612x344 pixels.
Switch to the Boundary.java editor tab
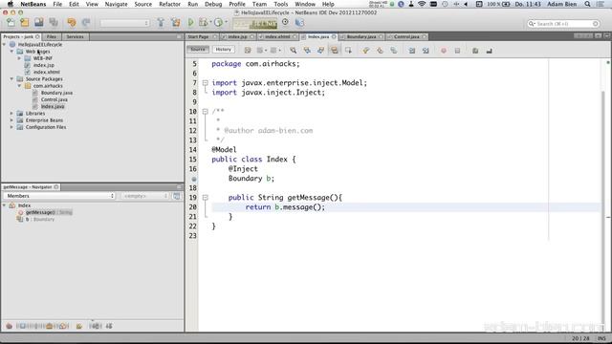pyautogui.click(x=361, y=36)
